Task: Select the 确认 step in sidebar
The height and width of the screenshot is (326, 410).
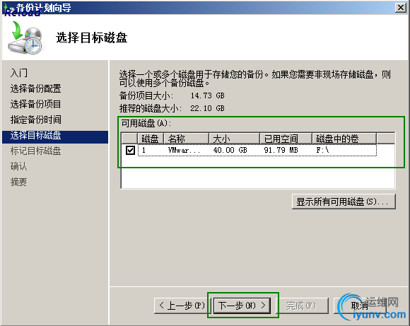Action: [18, 166]
